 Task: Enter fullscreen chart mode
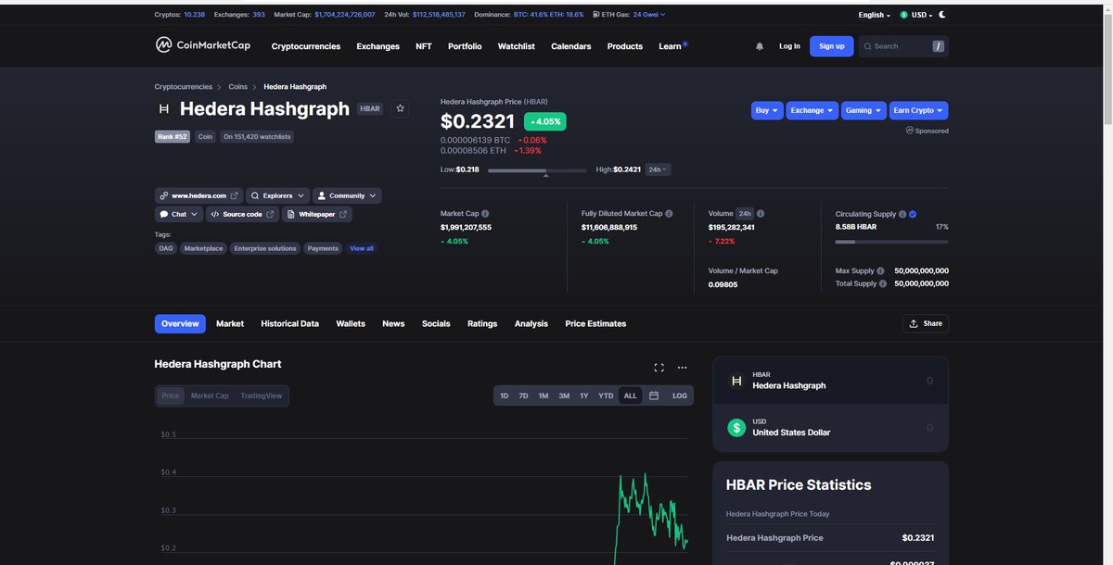(x=659, y=368)
